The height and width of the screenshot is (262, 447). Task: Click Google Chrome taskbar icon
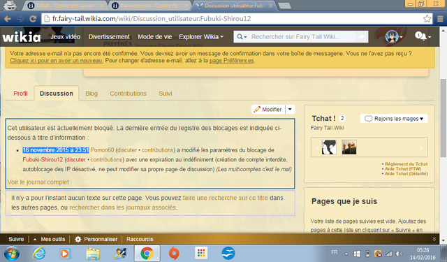click(x=147, y=254)
